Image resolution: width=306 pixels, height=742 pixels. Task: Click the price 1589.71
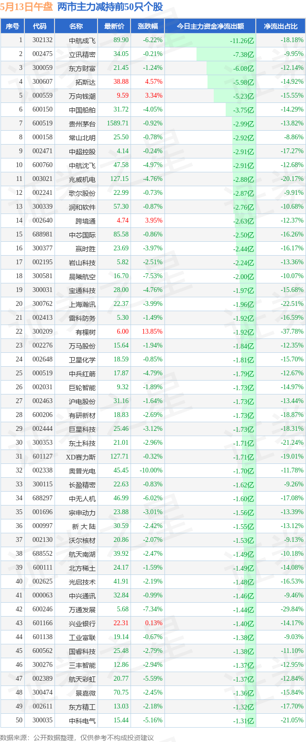click(x=118, y=124)
